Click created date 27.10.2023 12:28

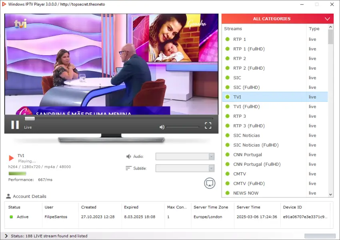pyautogui.click(x=98, y=217)
